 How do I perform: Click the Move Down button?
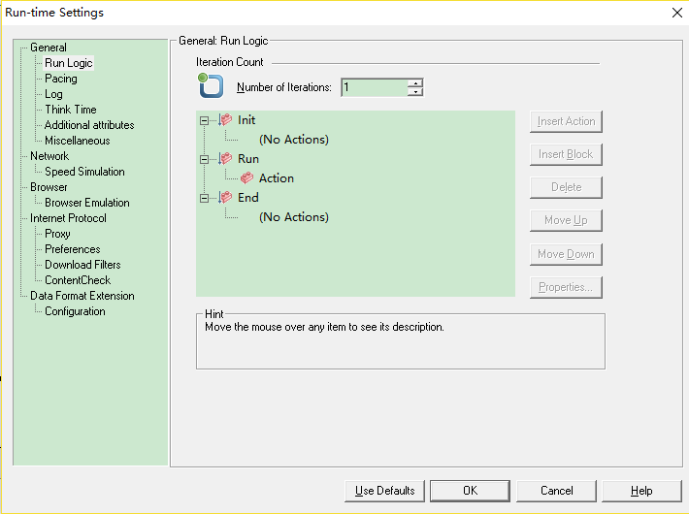coord(566,254)
